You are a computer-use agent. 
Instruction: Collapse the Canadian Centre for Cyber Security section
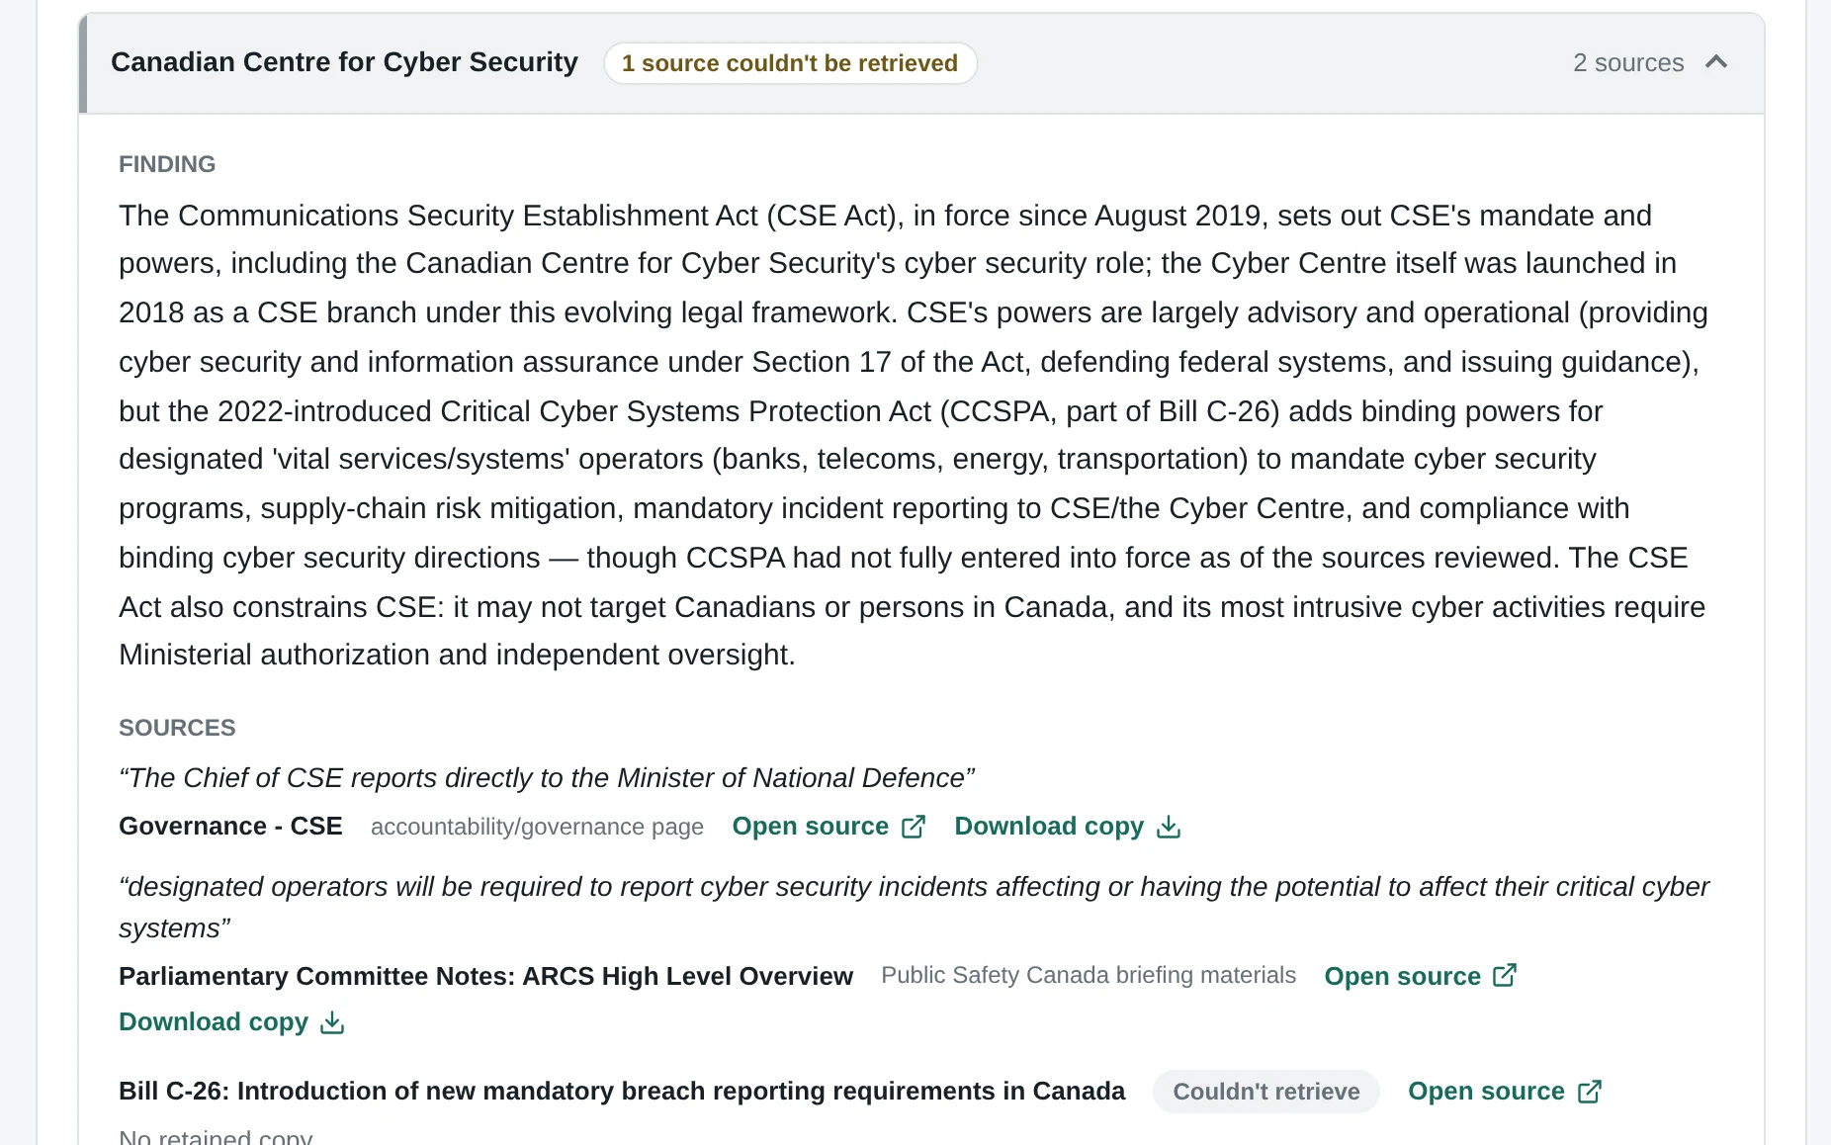click(x=1716, y=62)
